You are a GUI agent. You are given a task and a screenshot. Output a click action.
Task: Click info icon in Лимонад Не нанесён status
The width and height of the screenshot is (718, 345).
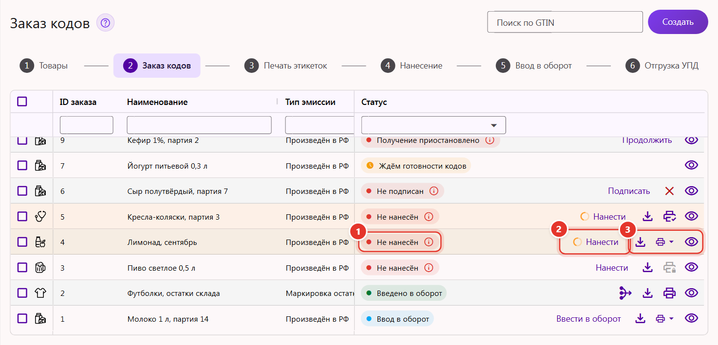point(429,242)
